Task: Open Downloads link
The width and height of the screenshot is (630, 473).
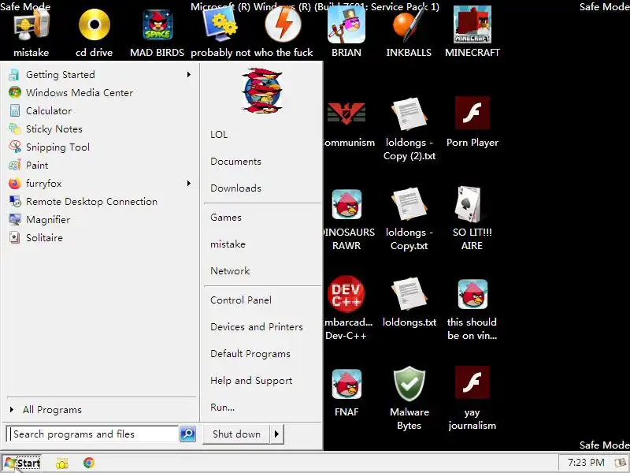Action: coord(235,188)
